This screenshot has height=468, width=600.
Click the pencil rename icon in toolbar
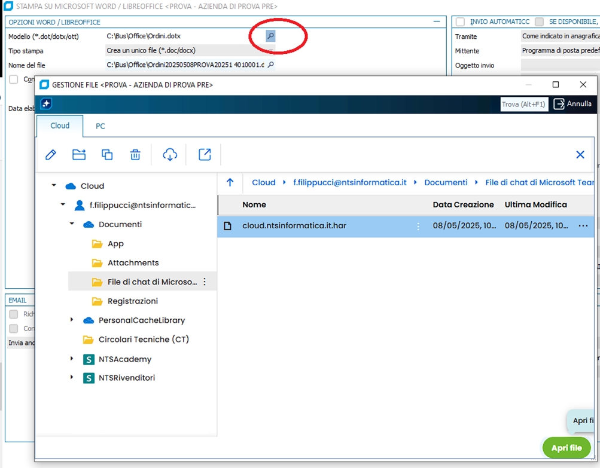point(51,155)
